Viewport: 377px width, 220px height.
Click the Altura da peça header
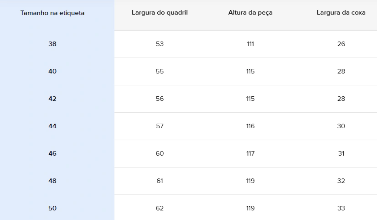(250, 13)
